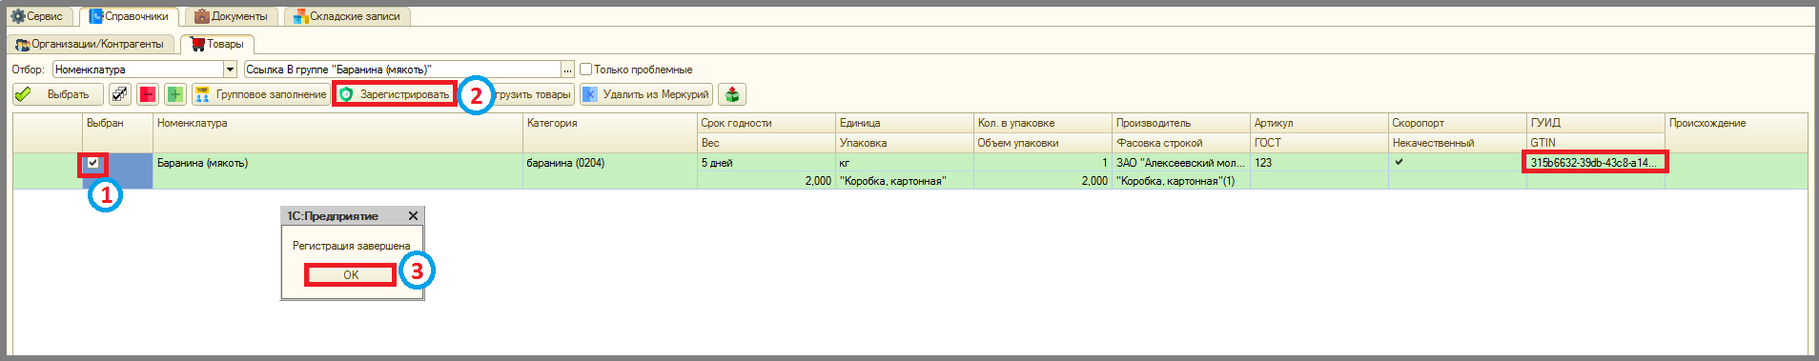Click the red minus deselect-all icon

148,94
